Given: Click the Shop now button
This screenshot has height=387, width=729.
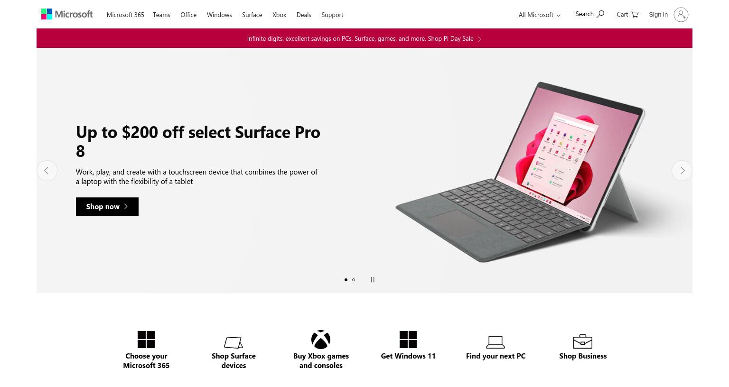Looking at the screenshot, I should [107, 207].
